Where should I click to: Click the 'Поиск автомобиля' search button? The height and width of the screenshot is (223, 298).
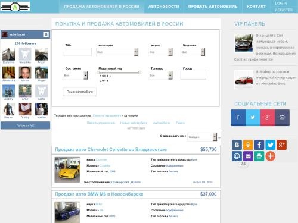(80, 92)
